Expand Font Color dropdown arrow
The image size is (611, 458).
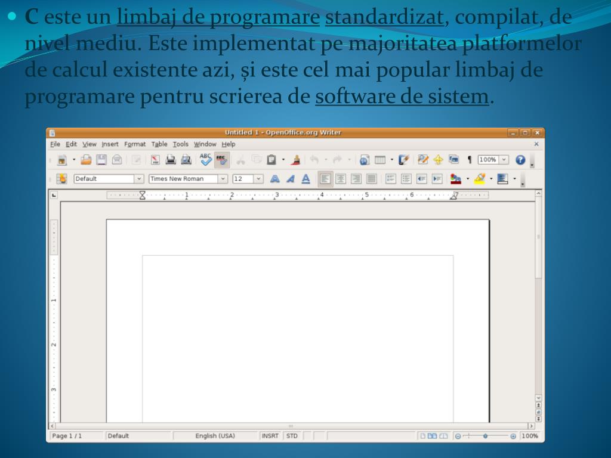click(468, 179)
